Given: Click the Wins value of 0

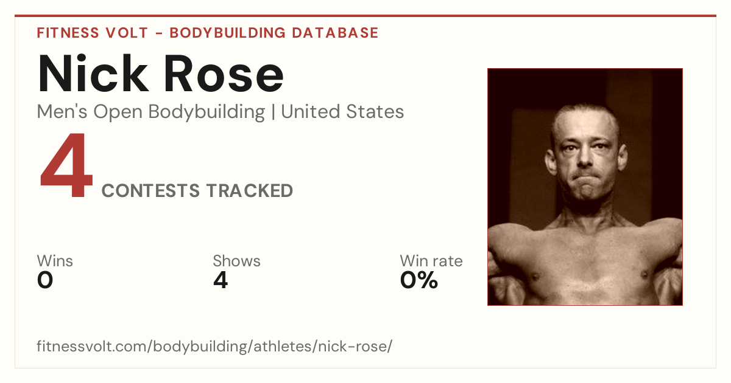Looking at the screenshot, I should (45, 280).
